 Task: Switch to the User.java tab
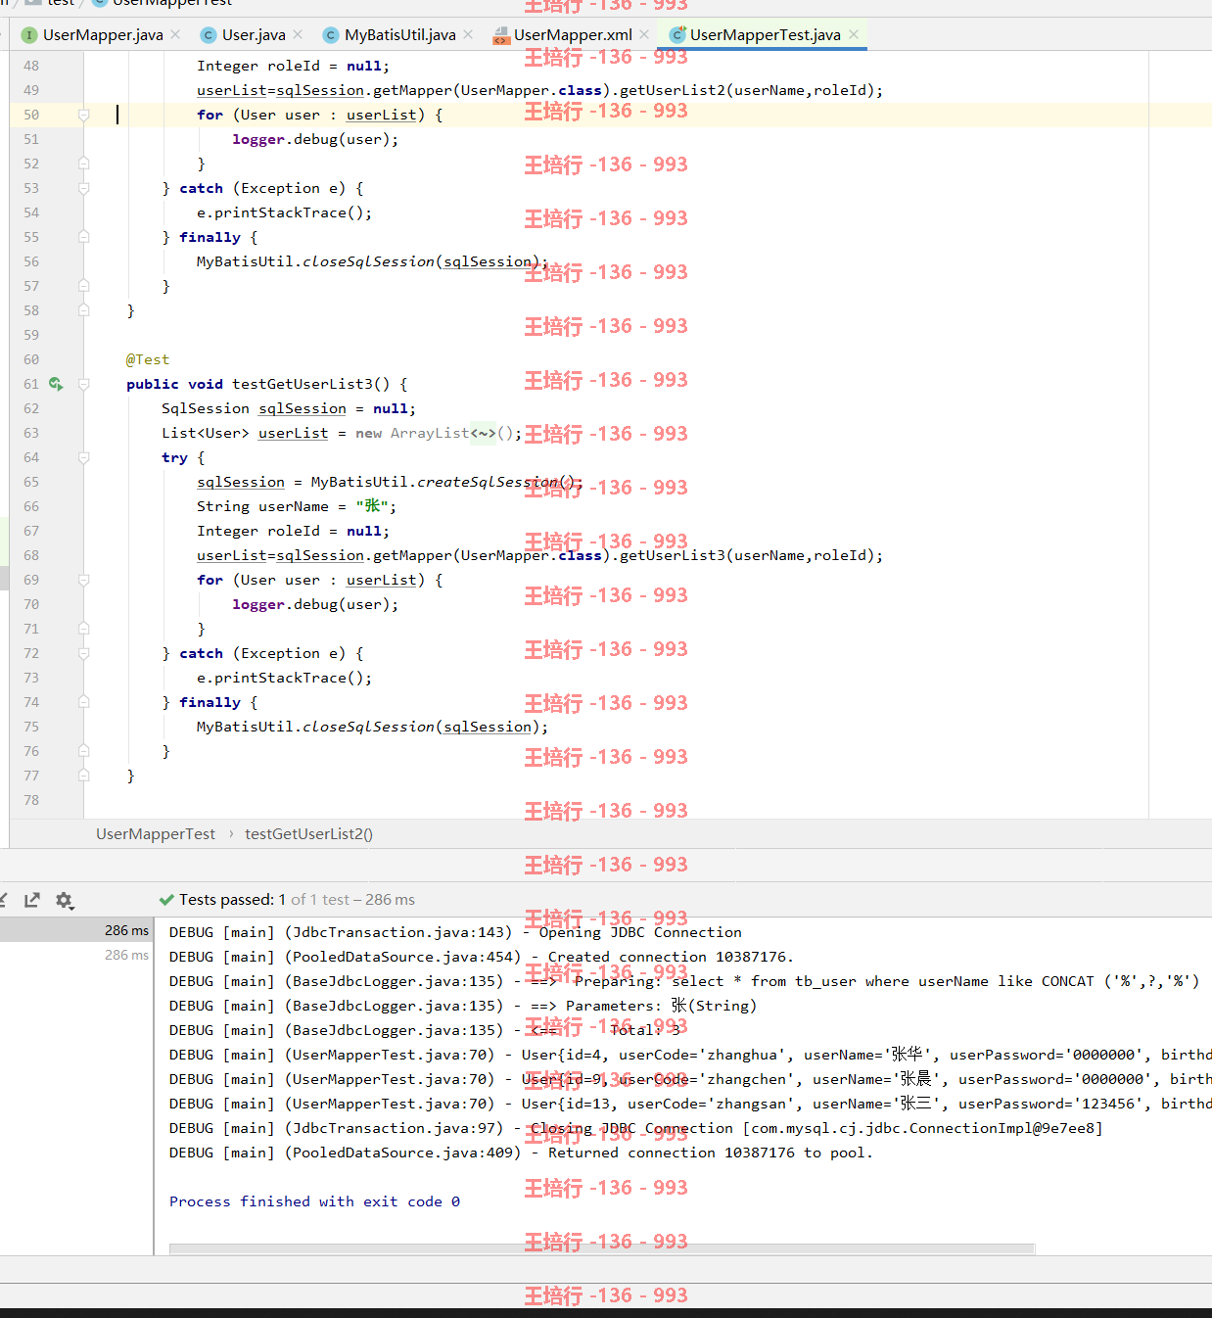click(254, 35)
